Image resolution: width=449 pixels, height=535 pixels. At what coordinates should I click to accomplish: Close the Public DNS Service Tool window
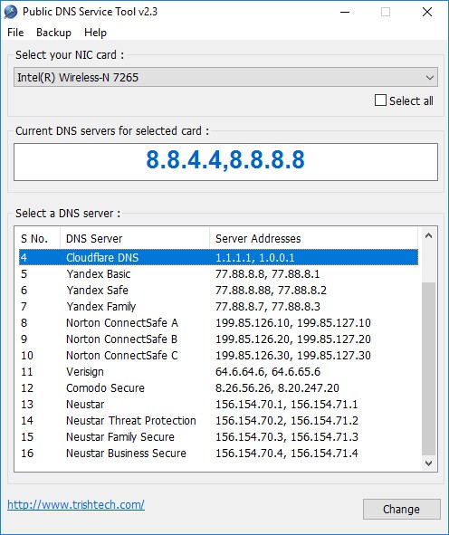[427, 12]
